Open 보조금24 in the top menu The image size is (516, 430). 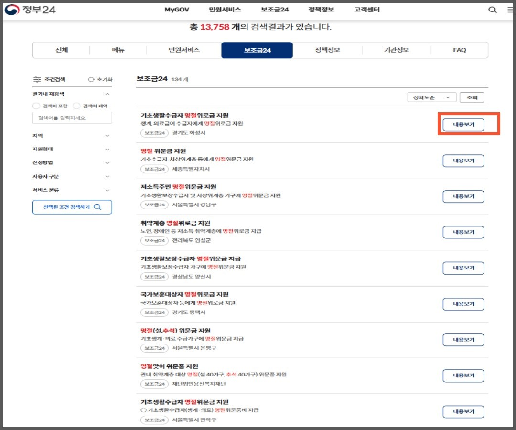[275, 10]
